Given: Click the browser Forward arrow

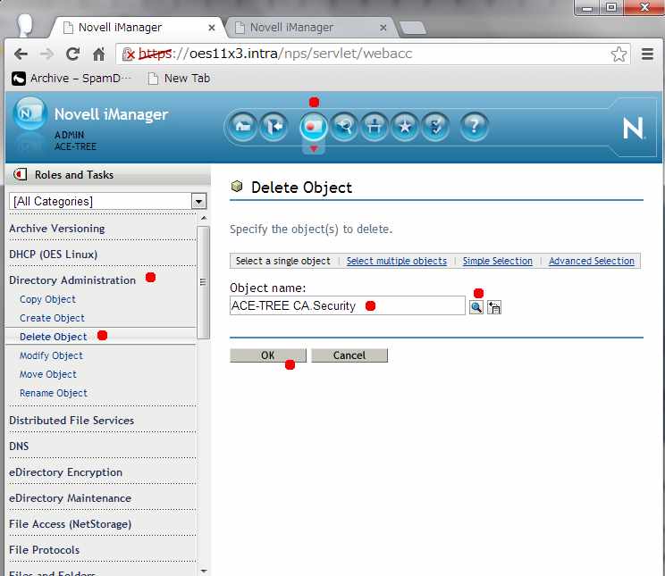Looking at the screenshot, I should pyautogui.click(x=46, y=54).
